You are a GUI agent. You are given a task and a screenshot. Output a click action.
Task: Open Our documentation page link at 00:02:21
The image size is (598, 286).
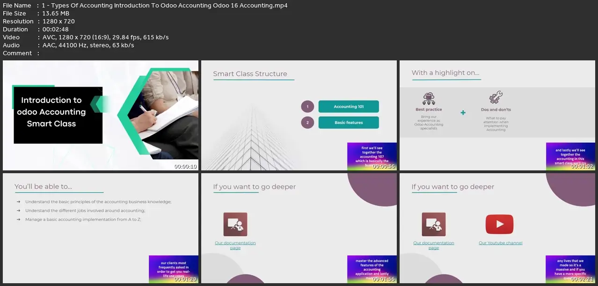pyautogui.click(x=434, y=245)
